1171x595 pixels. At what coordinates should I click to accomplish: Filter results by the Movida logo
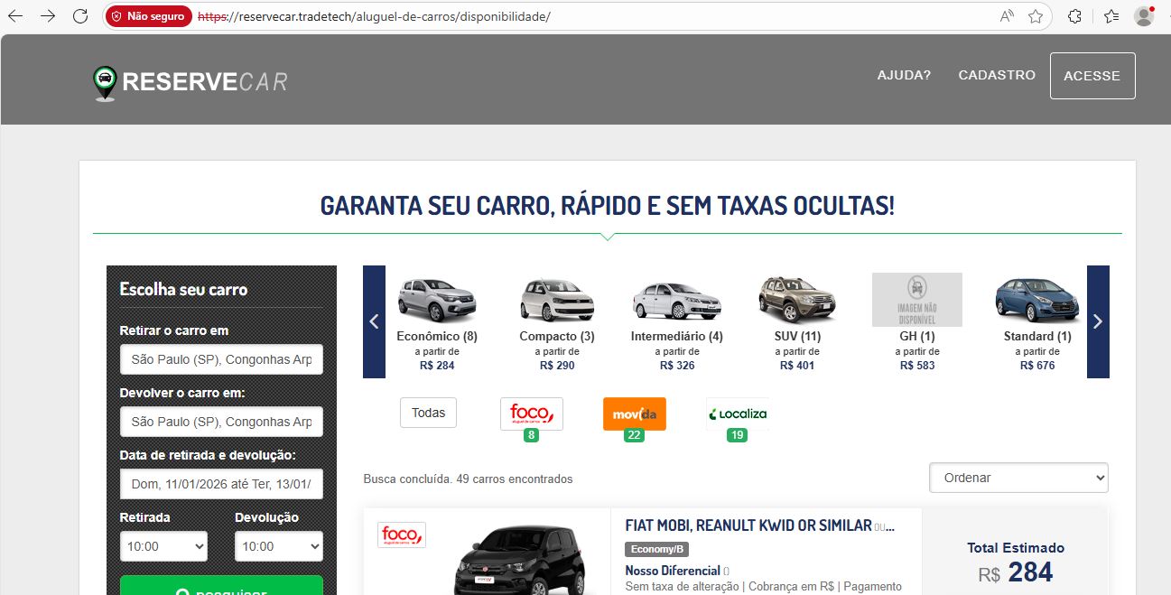(634, 414)
